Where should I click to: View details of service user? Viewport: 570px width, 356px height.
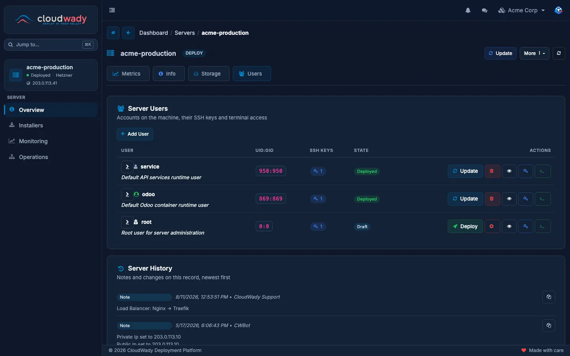click(x=509, y=171)
